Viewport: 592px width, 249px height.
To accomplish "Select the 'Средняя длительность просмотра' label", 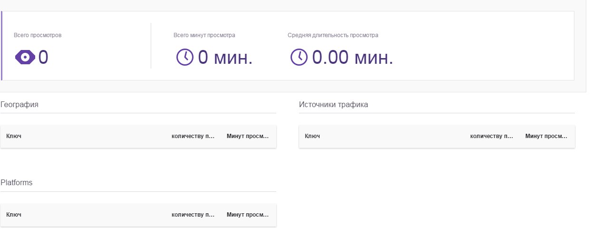I will pyautogui.click(x=333, y=35).
